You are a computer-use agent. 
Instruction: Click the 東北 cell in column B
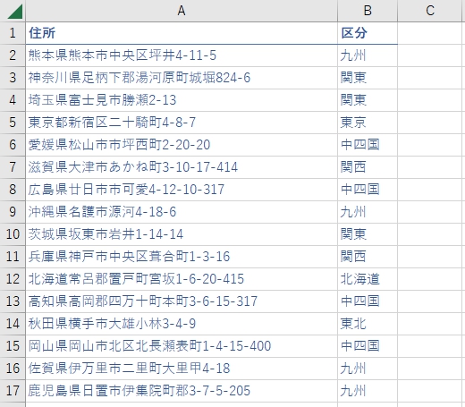[368, 324]
